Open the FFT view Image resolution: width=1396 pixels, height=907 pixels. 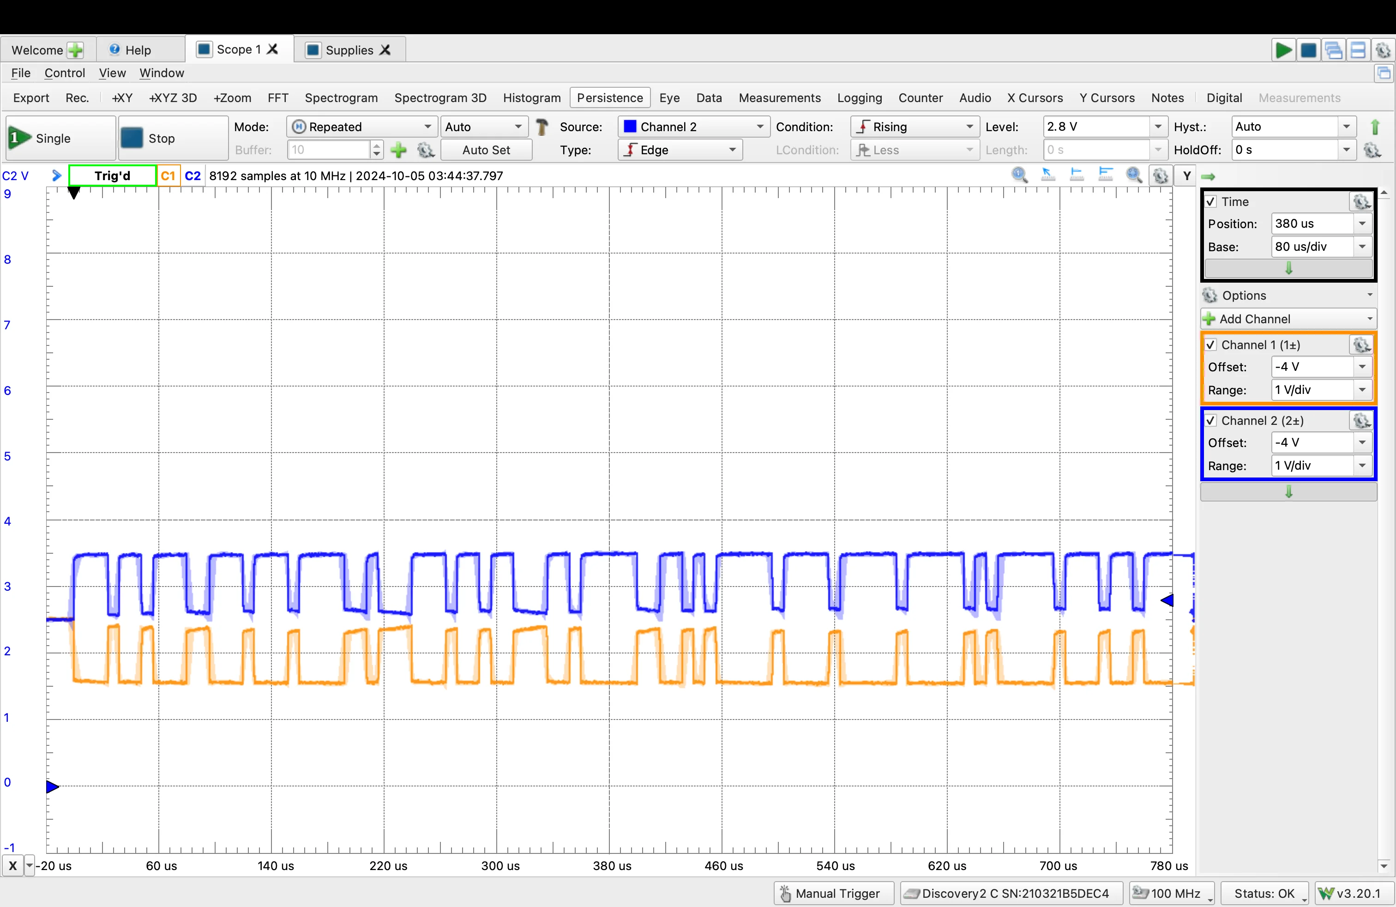click(x=278, y=98)
